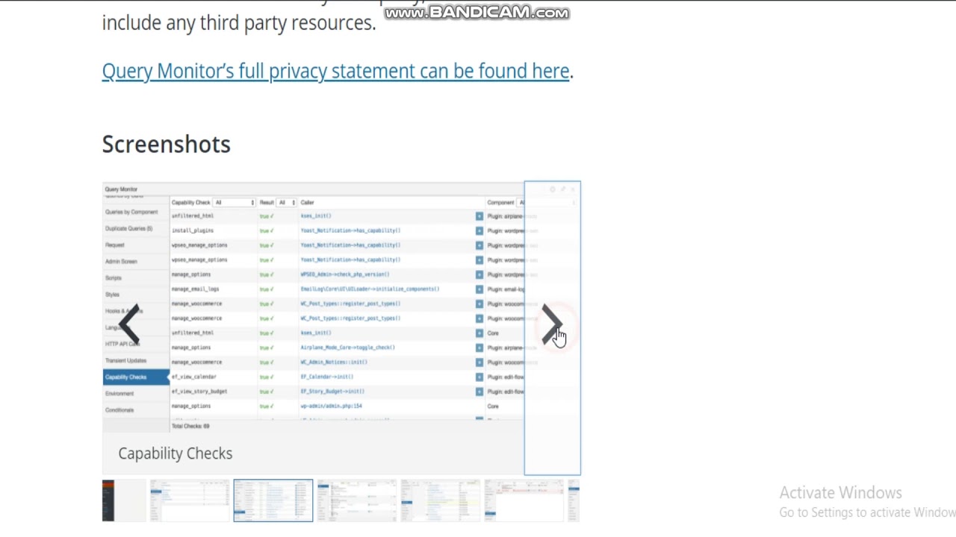Open the Result 'All' filter dropdown

pos(287,203)
